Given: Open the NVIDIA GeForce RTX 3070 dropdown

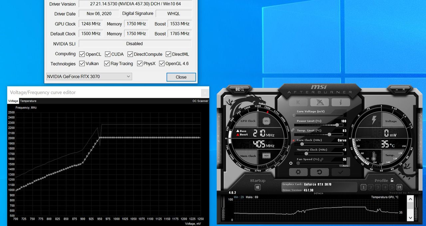Looking at the screenshot, I should tap(89, 77).
